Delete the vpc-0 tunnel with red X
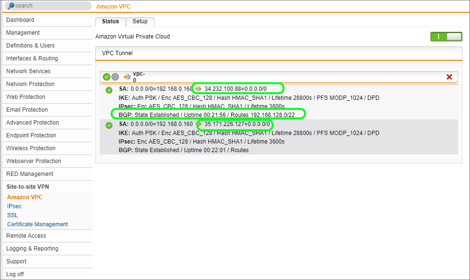This screenshot has height=280, width=470. [x=449, y=77]
